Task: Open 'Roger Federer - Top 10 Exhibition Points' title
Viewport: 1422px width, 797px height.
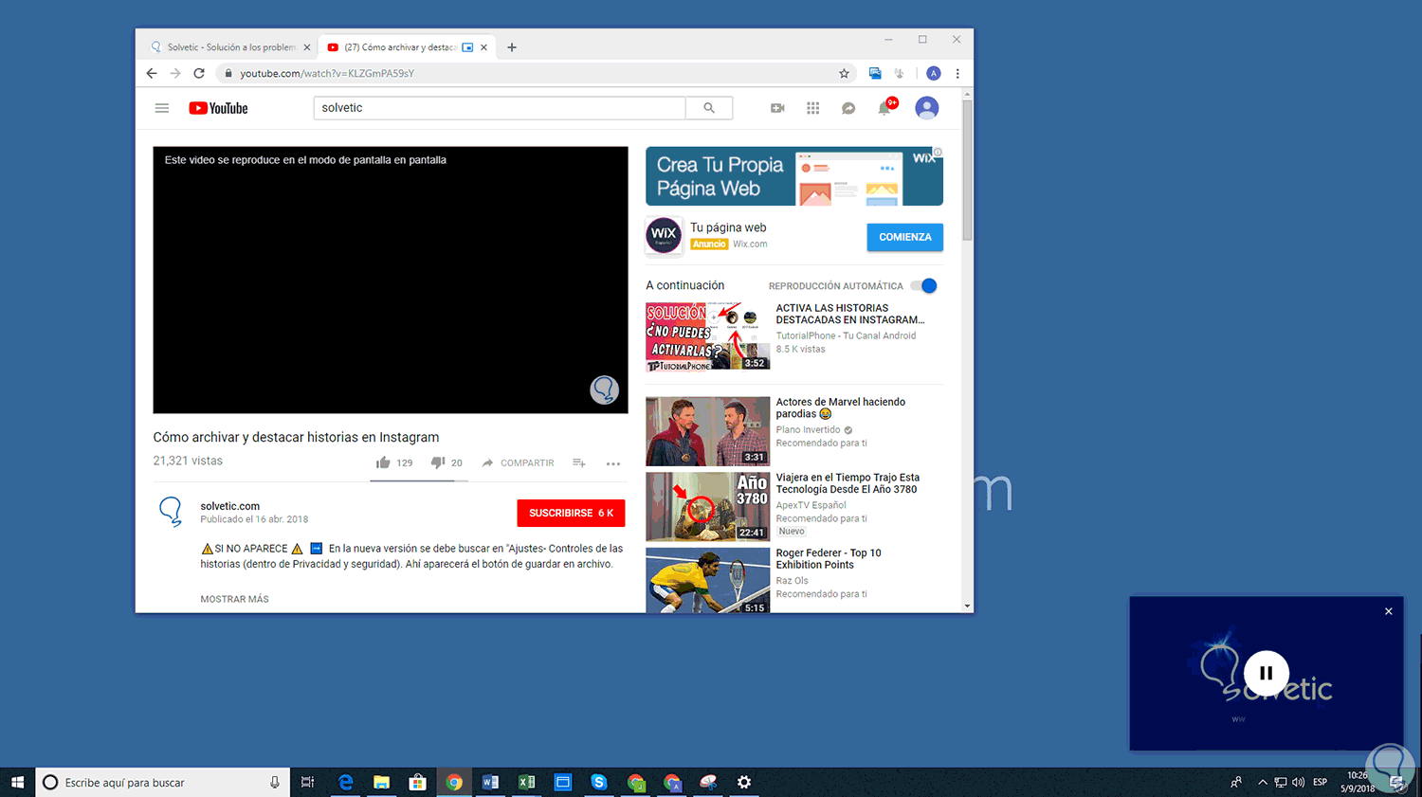Action: pyautogui.click(x=829, y=559)
